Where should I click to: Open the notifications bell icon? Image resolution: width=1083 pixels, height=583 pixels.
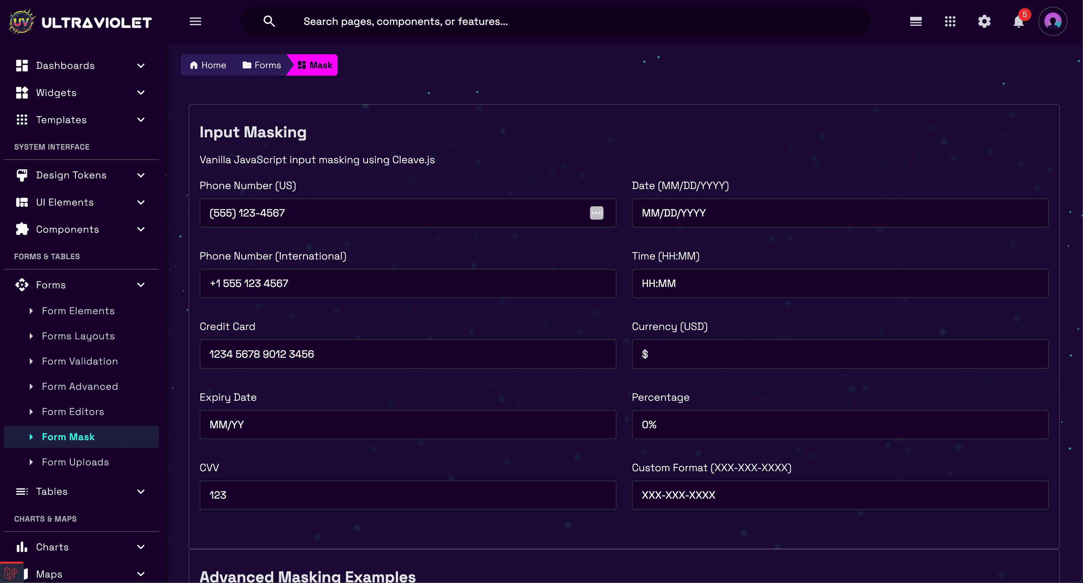click(x=1018, y=21)
